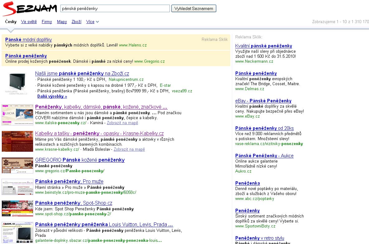The width and height of the screenshot is (369, 244).
Task: Click the Gregorio site thumbnail
Action: (x=17, y=166)
